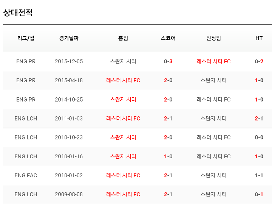Click the 2-1 score of 2011-01-03 match
The width and height of the screenshot is (272, 206).
click(168, 119)
